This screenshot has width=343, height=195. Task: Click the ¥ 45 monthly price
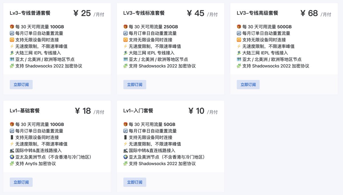tap(202, 13)
